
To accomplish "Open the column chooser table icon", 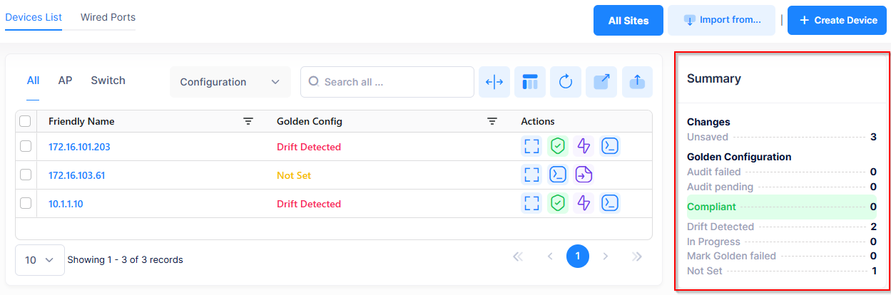I will (530, 82).
